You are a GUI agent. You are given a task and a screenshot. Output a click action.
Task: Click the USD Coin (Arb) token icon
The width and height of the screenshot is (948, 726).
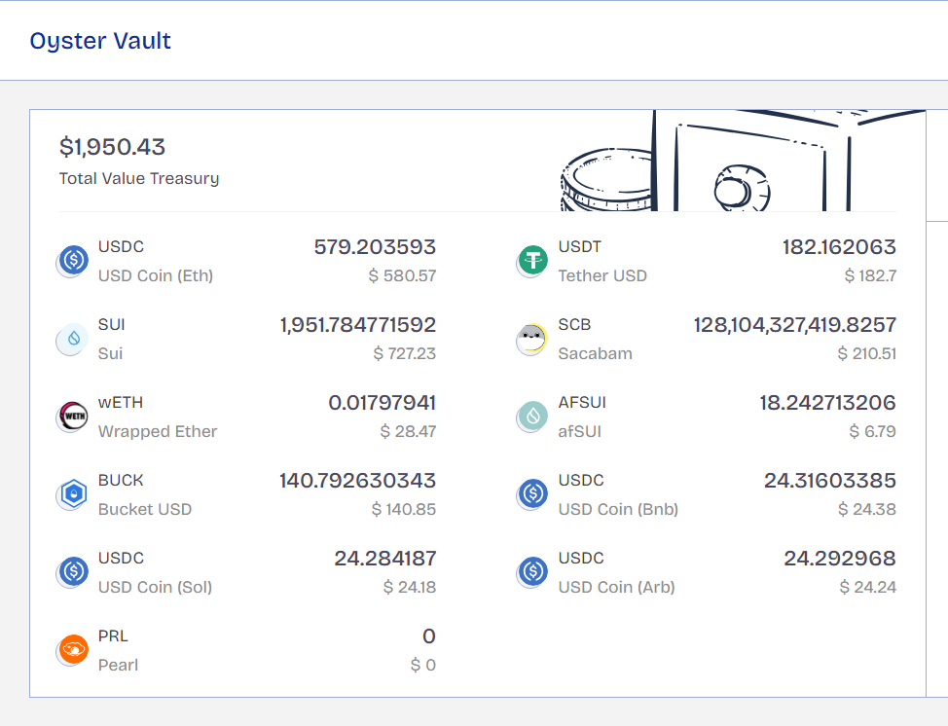pyautogui.click(x=532, y=572)
